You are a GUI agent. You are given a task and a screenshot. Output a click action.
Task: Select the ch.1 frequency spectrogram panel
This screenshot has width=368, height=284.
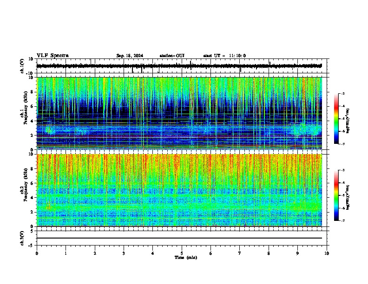pos(179,113)
